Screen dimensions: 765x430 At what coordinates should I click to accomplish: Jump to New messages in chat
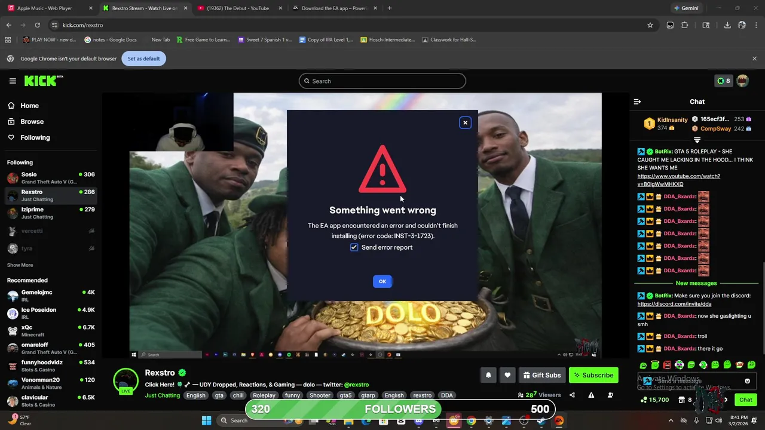696,283
